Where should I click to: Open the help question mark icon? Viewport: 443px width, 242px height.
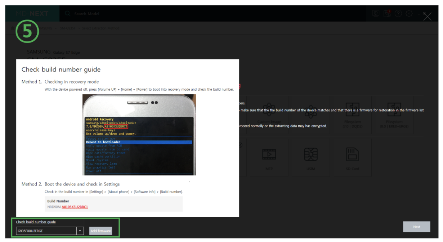click(398, 14)
